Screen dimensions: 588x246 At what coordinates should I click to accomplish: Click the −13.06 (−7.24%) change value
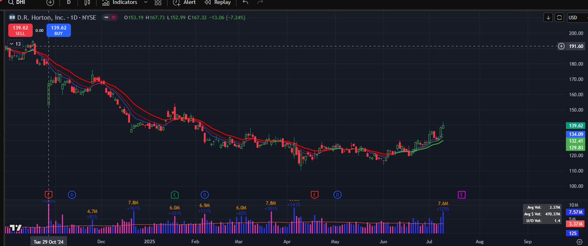click(226, 17)
